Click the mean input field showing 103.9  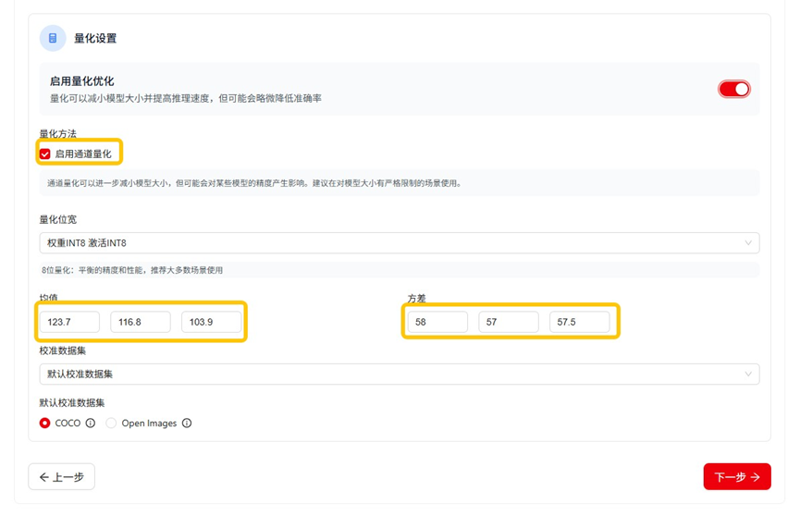coord(211,322)
